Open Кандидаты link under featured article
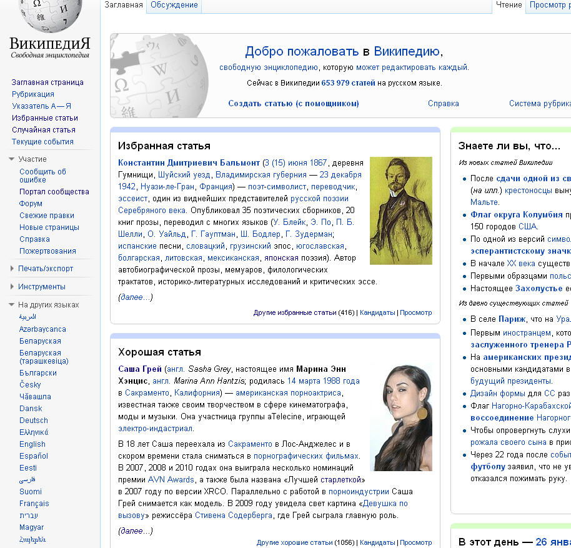This screenshot has width=571, height=548. (x=377, y=312)
